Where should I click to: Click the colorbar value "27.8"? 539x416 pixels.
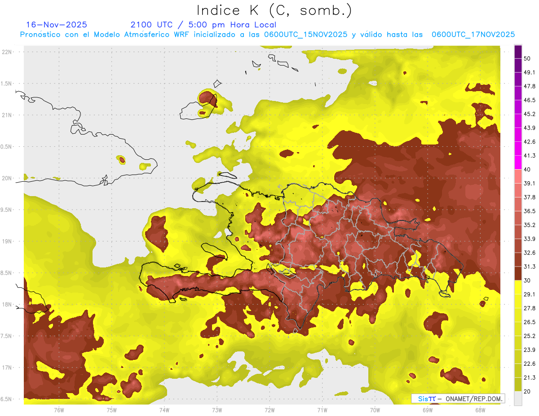point(529,308)
